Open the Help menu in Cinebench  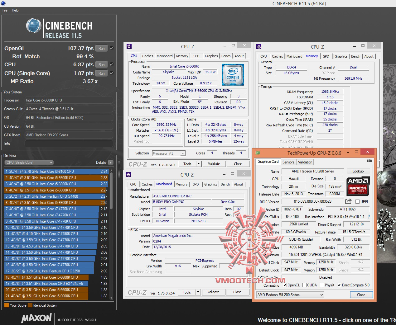pos(15,10)
